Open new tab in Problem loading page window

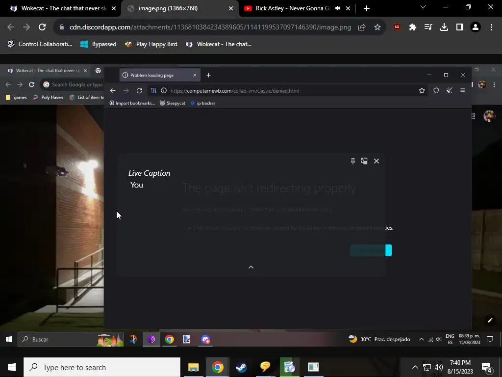[x=208, y=75]
